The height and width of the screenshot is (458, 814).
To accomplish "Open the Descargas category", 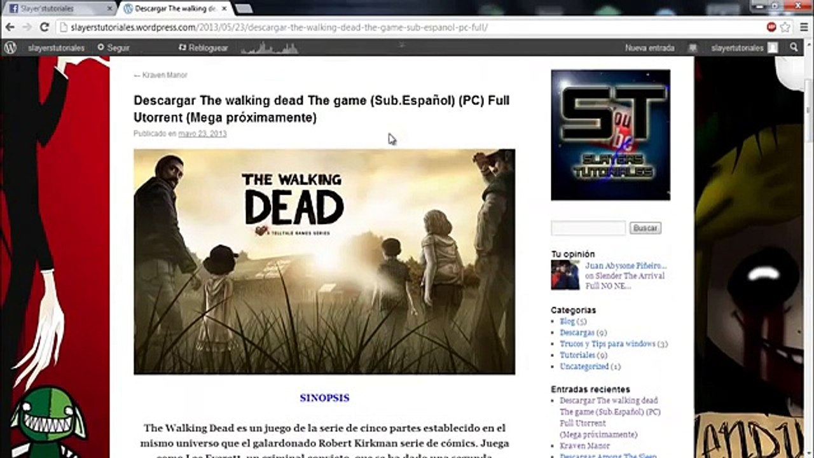I will [577, 333].
